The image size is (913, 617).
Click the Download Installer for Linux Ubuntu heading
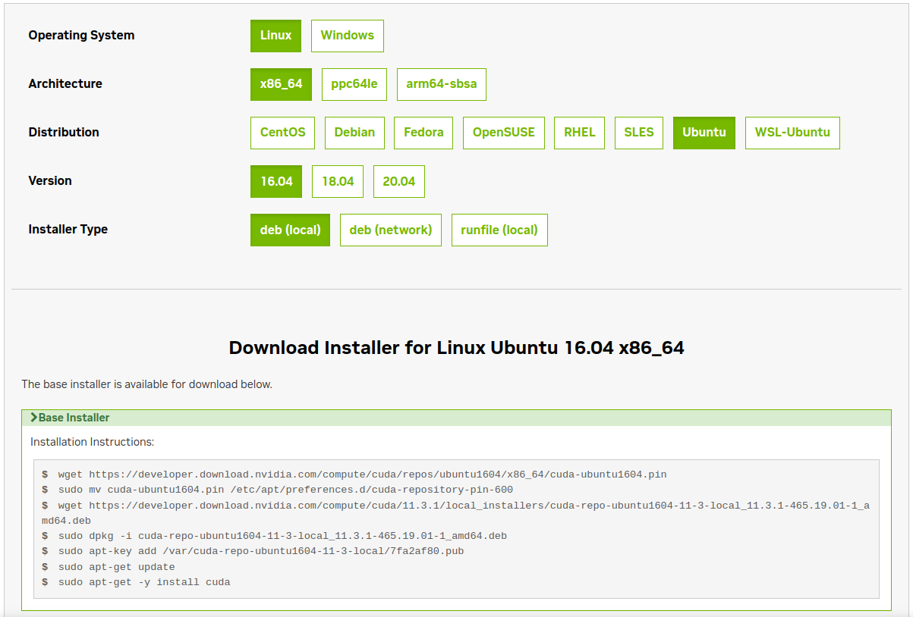[x=456, y=348]
